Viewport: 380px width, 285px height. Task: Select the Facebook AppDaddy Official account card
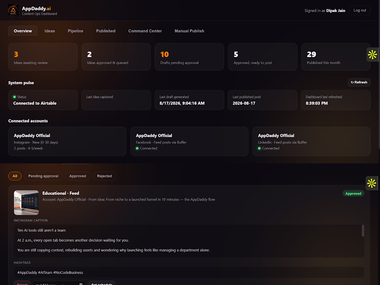(189, 142)
